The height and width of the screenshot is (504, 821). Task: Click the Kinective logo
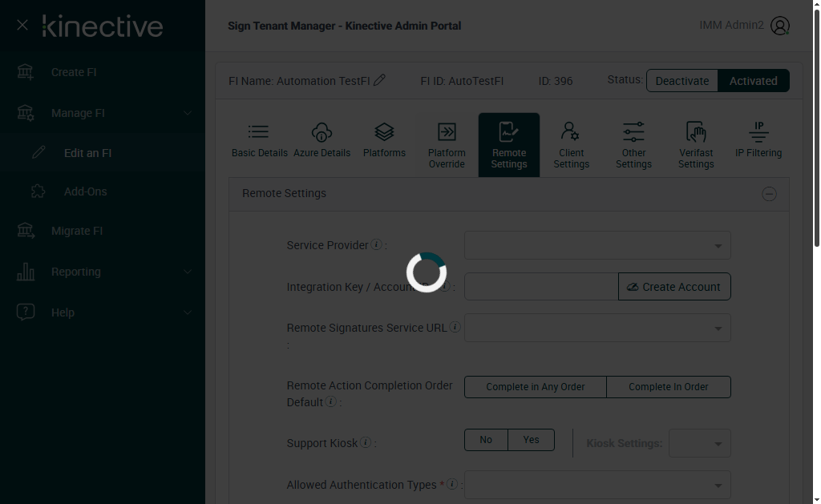pyautogui.click(x=103, y=26)
